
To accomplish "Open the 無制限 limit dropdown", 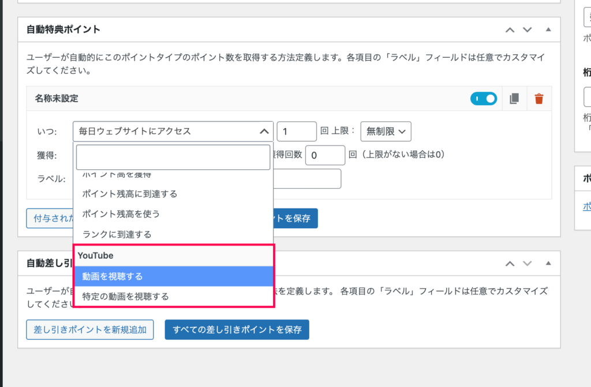I will pos(386,131).
